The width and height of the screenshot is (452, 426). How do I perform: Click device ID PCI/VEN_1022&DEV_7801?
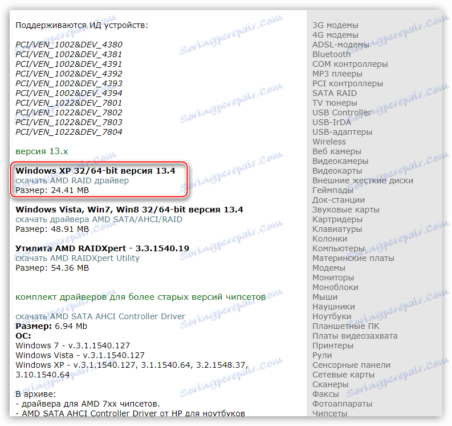[69, 103]
